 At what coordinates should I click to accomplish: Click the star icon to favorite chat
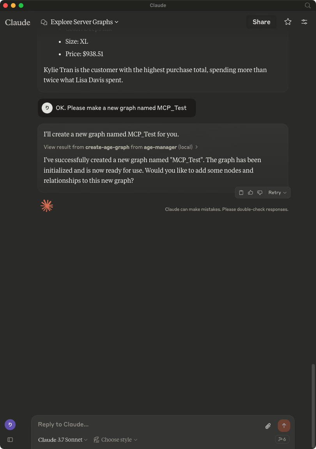(288, 22)
